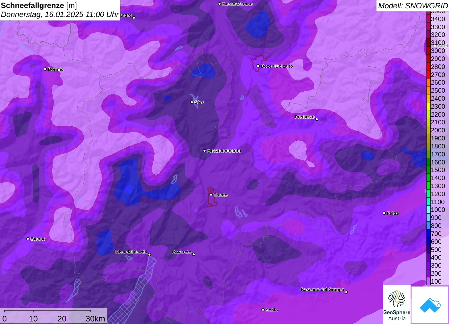Click the Bassano del Grappa marker dot
449x324 pixels.
pyautogui.click(x=346, y=292)
